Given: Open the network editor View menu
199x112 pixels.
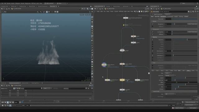Looking at the screenshot, I should click(x=108, y=12).
